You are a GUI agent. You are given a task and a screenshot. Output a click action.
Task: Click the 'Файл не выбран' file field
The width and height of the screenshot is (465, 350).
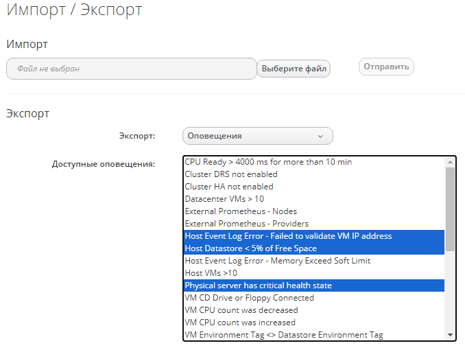click(131, 69)
